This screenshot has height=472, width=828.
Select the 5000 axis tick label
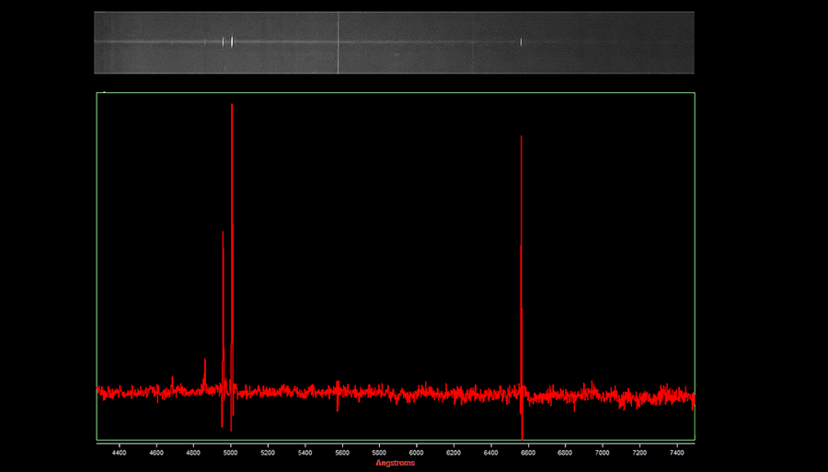pyautogui.click(x=230, y=452)
